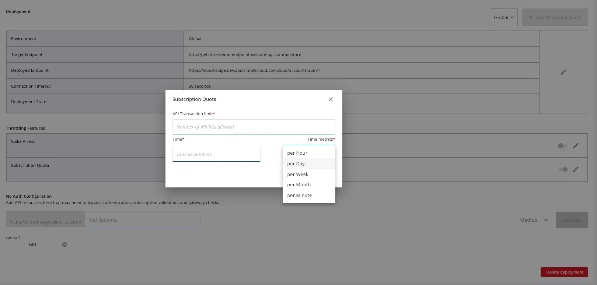The image size is (597, 285).
Task: Focus the Add Resource input field
Action: pos(143,220)
